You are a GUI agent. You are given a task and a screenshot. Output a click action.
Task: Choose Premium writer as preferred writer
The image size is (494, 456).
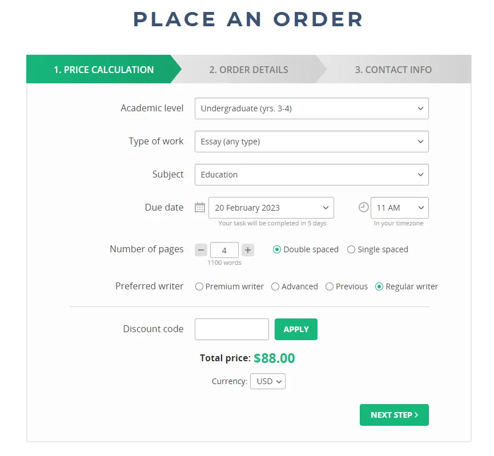tap(199, 286)
